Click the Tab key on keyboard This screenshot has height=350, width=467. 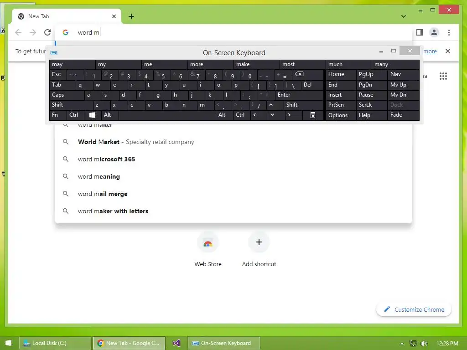[62, 85]
